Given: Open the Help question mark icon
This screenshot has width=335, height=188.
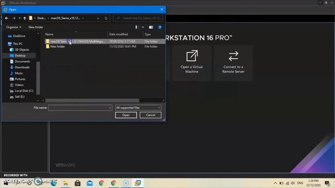Looking at the screenshot, I should (x=160, y=27).
